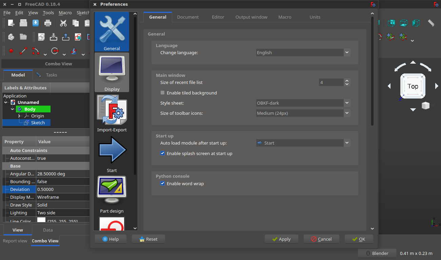441x260 pixels.
Task: Switch to the Editor preferences tab
Action: pos(218,17)
